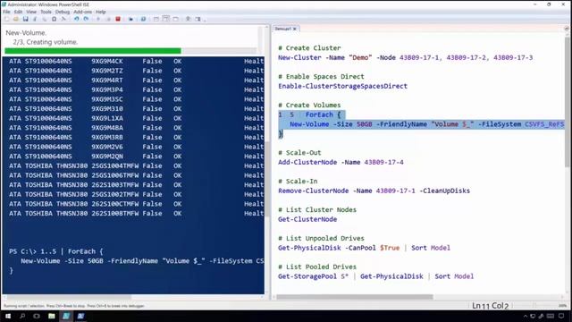Click the script pane horizontal scrollbar

[x=355, y=297]
